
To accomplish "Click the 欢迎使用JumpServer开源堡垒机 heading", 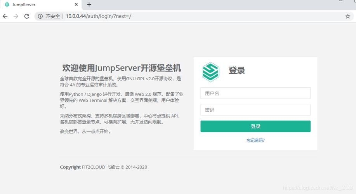I will click(x=122, y=68).
